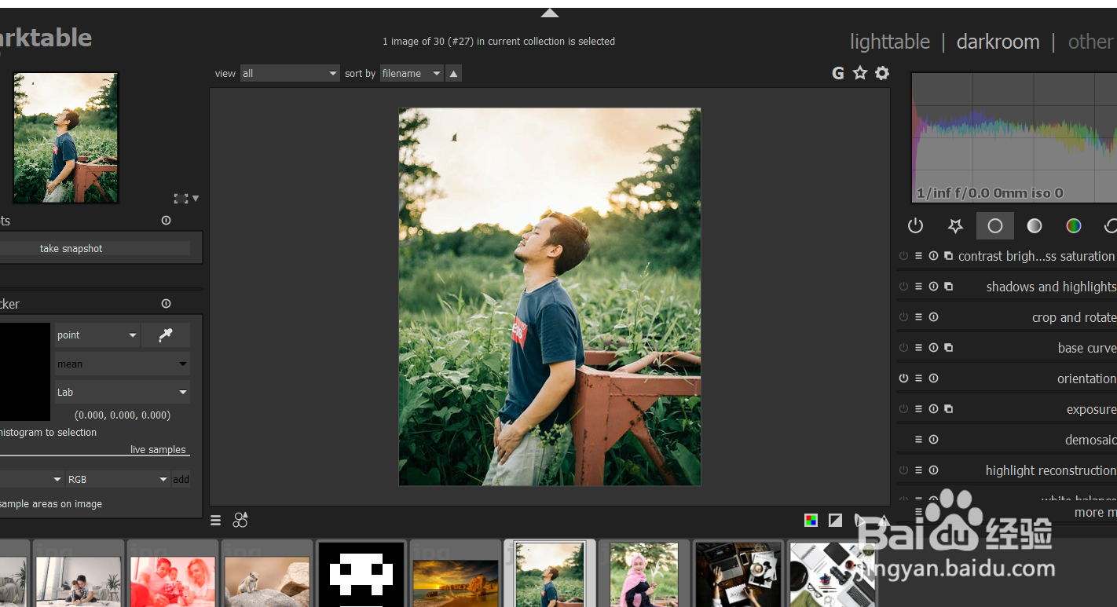This screenshot has width=1117, height=607.
Task: Show only active modules via power icon tab
Action: [915, 226]
